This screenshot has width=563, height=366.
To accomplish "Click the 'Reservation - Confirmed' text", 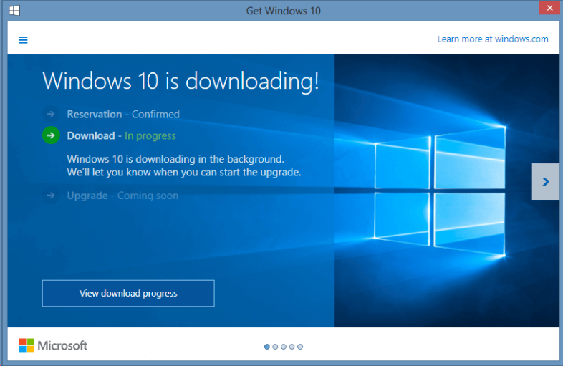I will (123, 114).
